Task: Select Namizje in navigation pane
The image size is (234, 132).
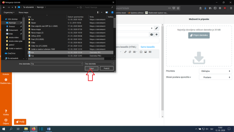Action: [x=12, y=23]
